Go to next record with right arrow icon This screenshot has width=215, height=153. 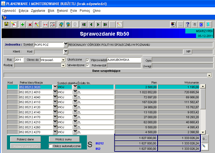point(98,24)
